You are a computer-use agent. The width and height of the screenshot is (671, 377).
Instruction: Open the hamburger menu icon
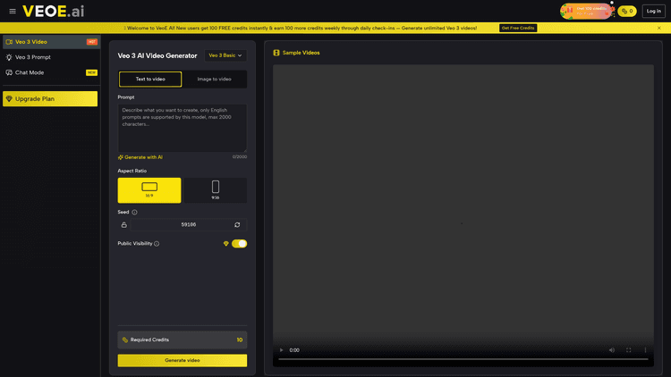click(13, 12)
